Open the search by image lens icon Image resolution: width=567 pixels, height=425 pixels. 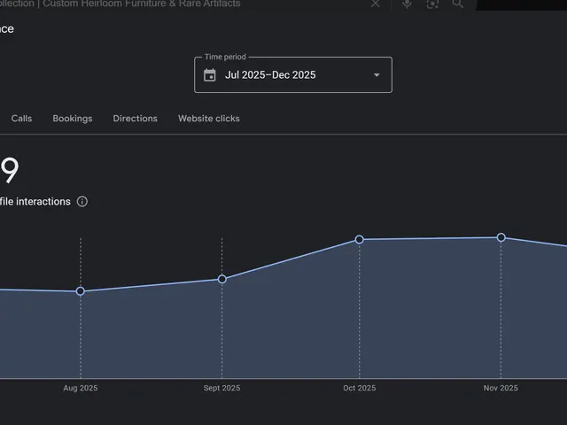pos(432,4)
